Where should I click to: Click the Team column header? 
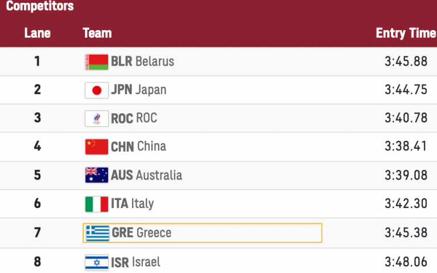pyautogui.click(x=97, y=33)
